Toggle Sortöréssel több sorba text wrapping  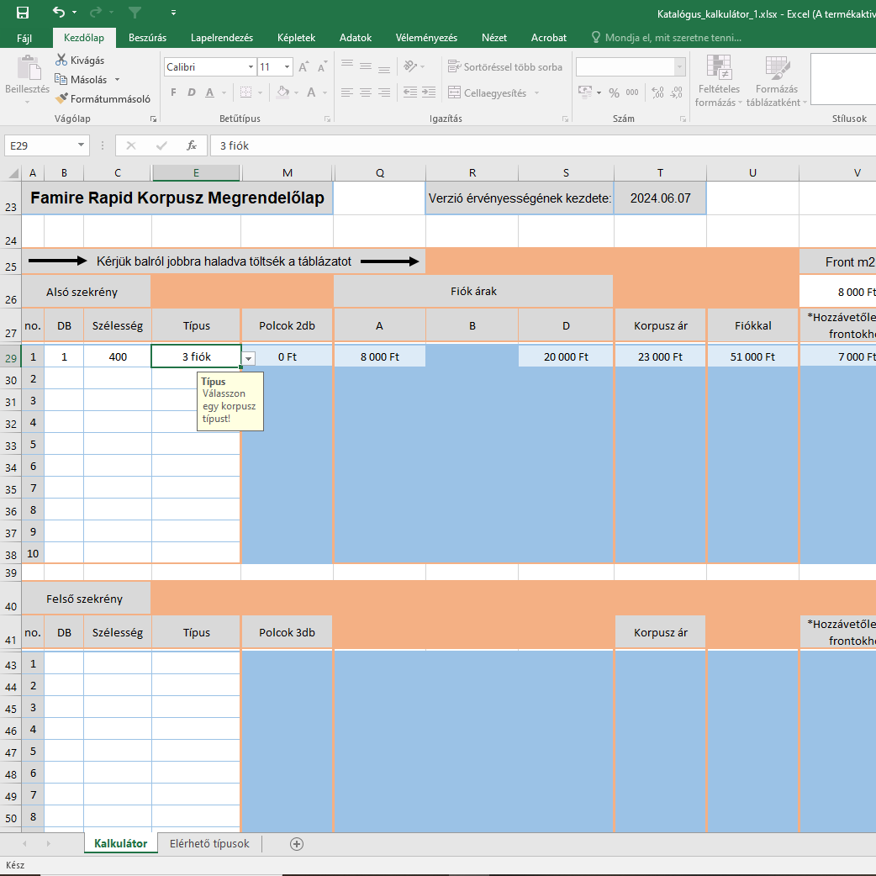(504, 66)
